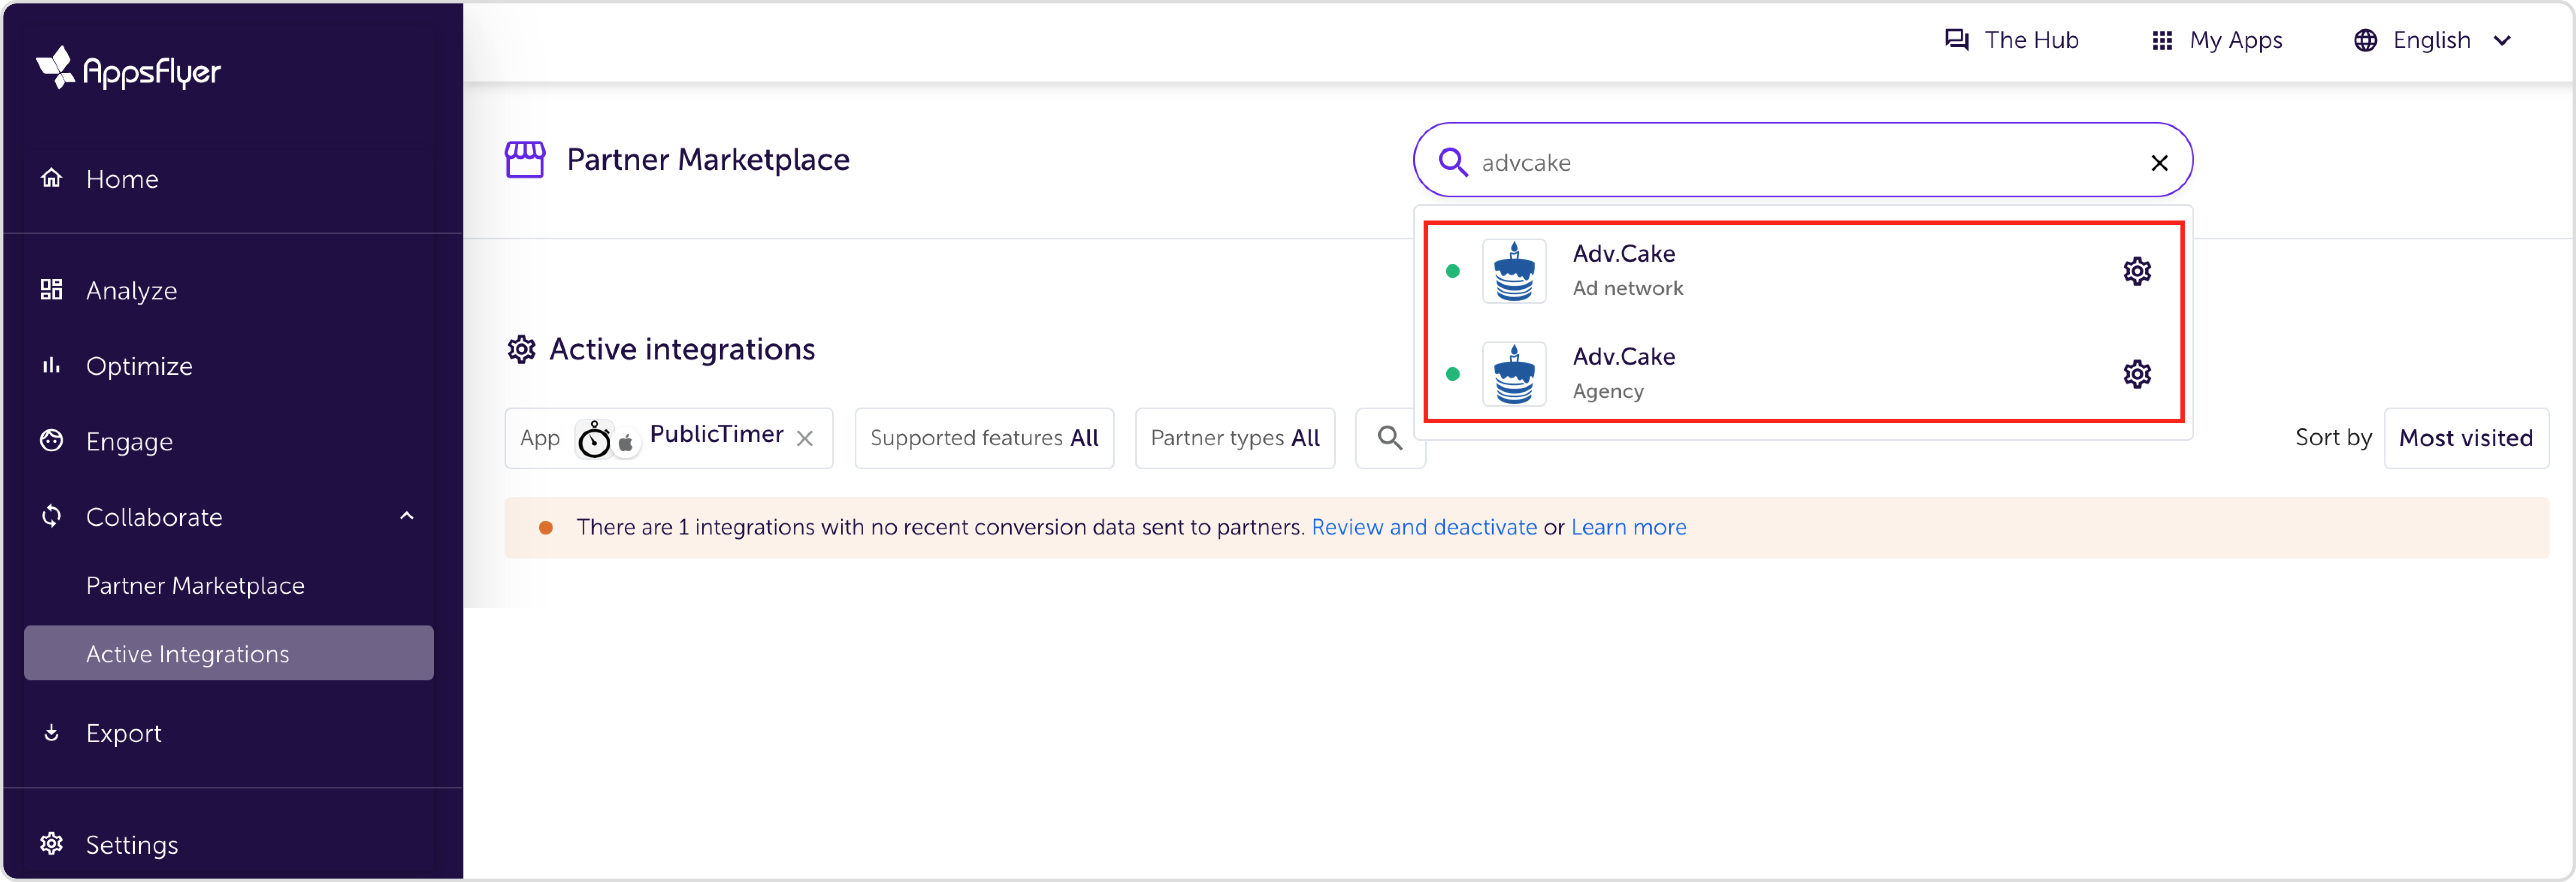Click the green status dot for Adv.Cake Agency
This screenshot has height=882, width=2576.
click(1453, 374)
